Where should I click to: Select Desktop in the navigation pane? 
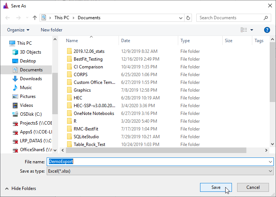(24, 61)
